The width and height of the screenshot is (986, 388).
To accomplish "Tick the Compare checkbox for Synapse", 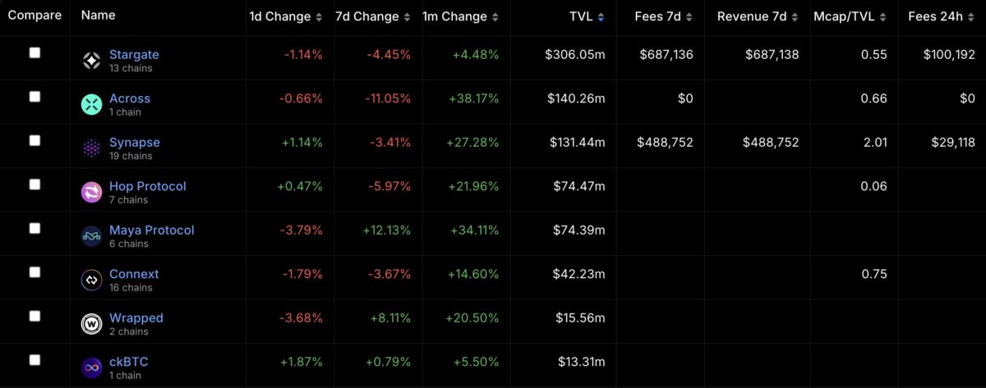I will 35,140.
